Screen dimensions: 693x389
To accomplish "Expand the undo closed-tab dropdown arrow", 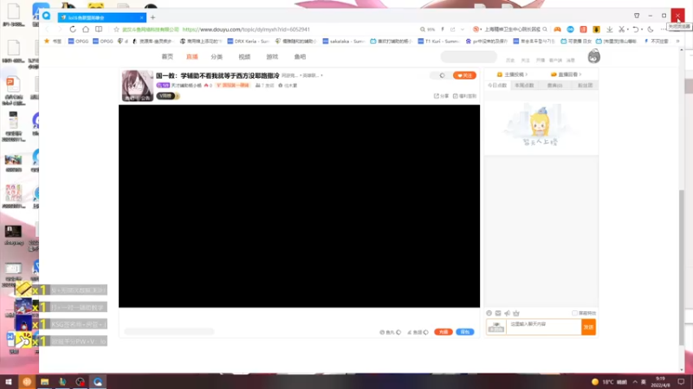I will (641, 29).
